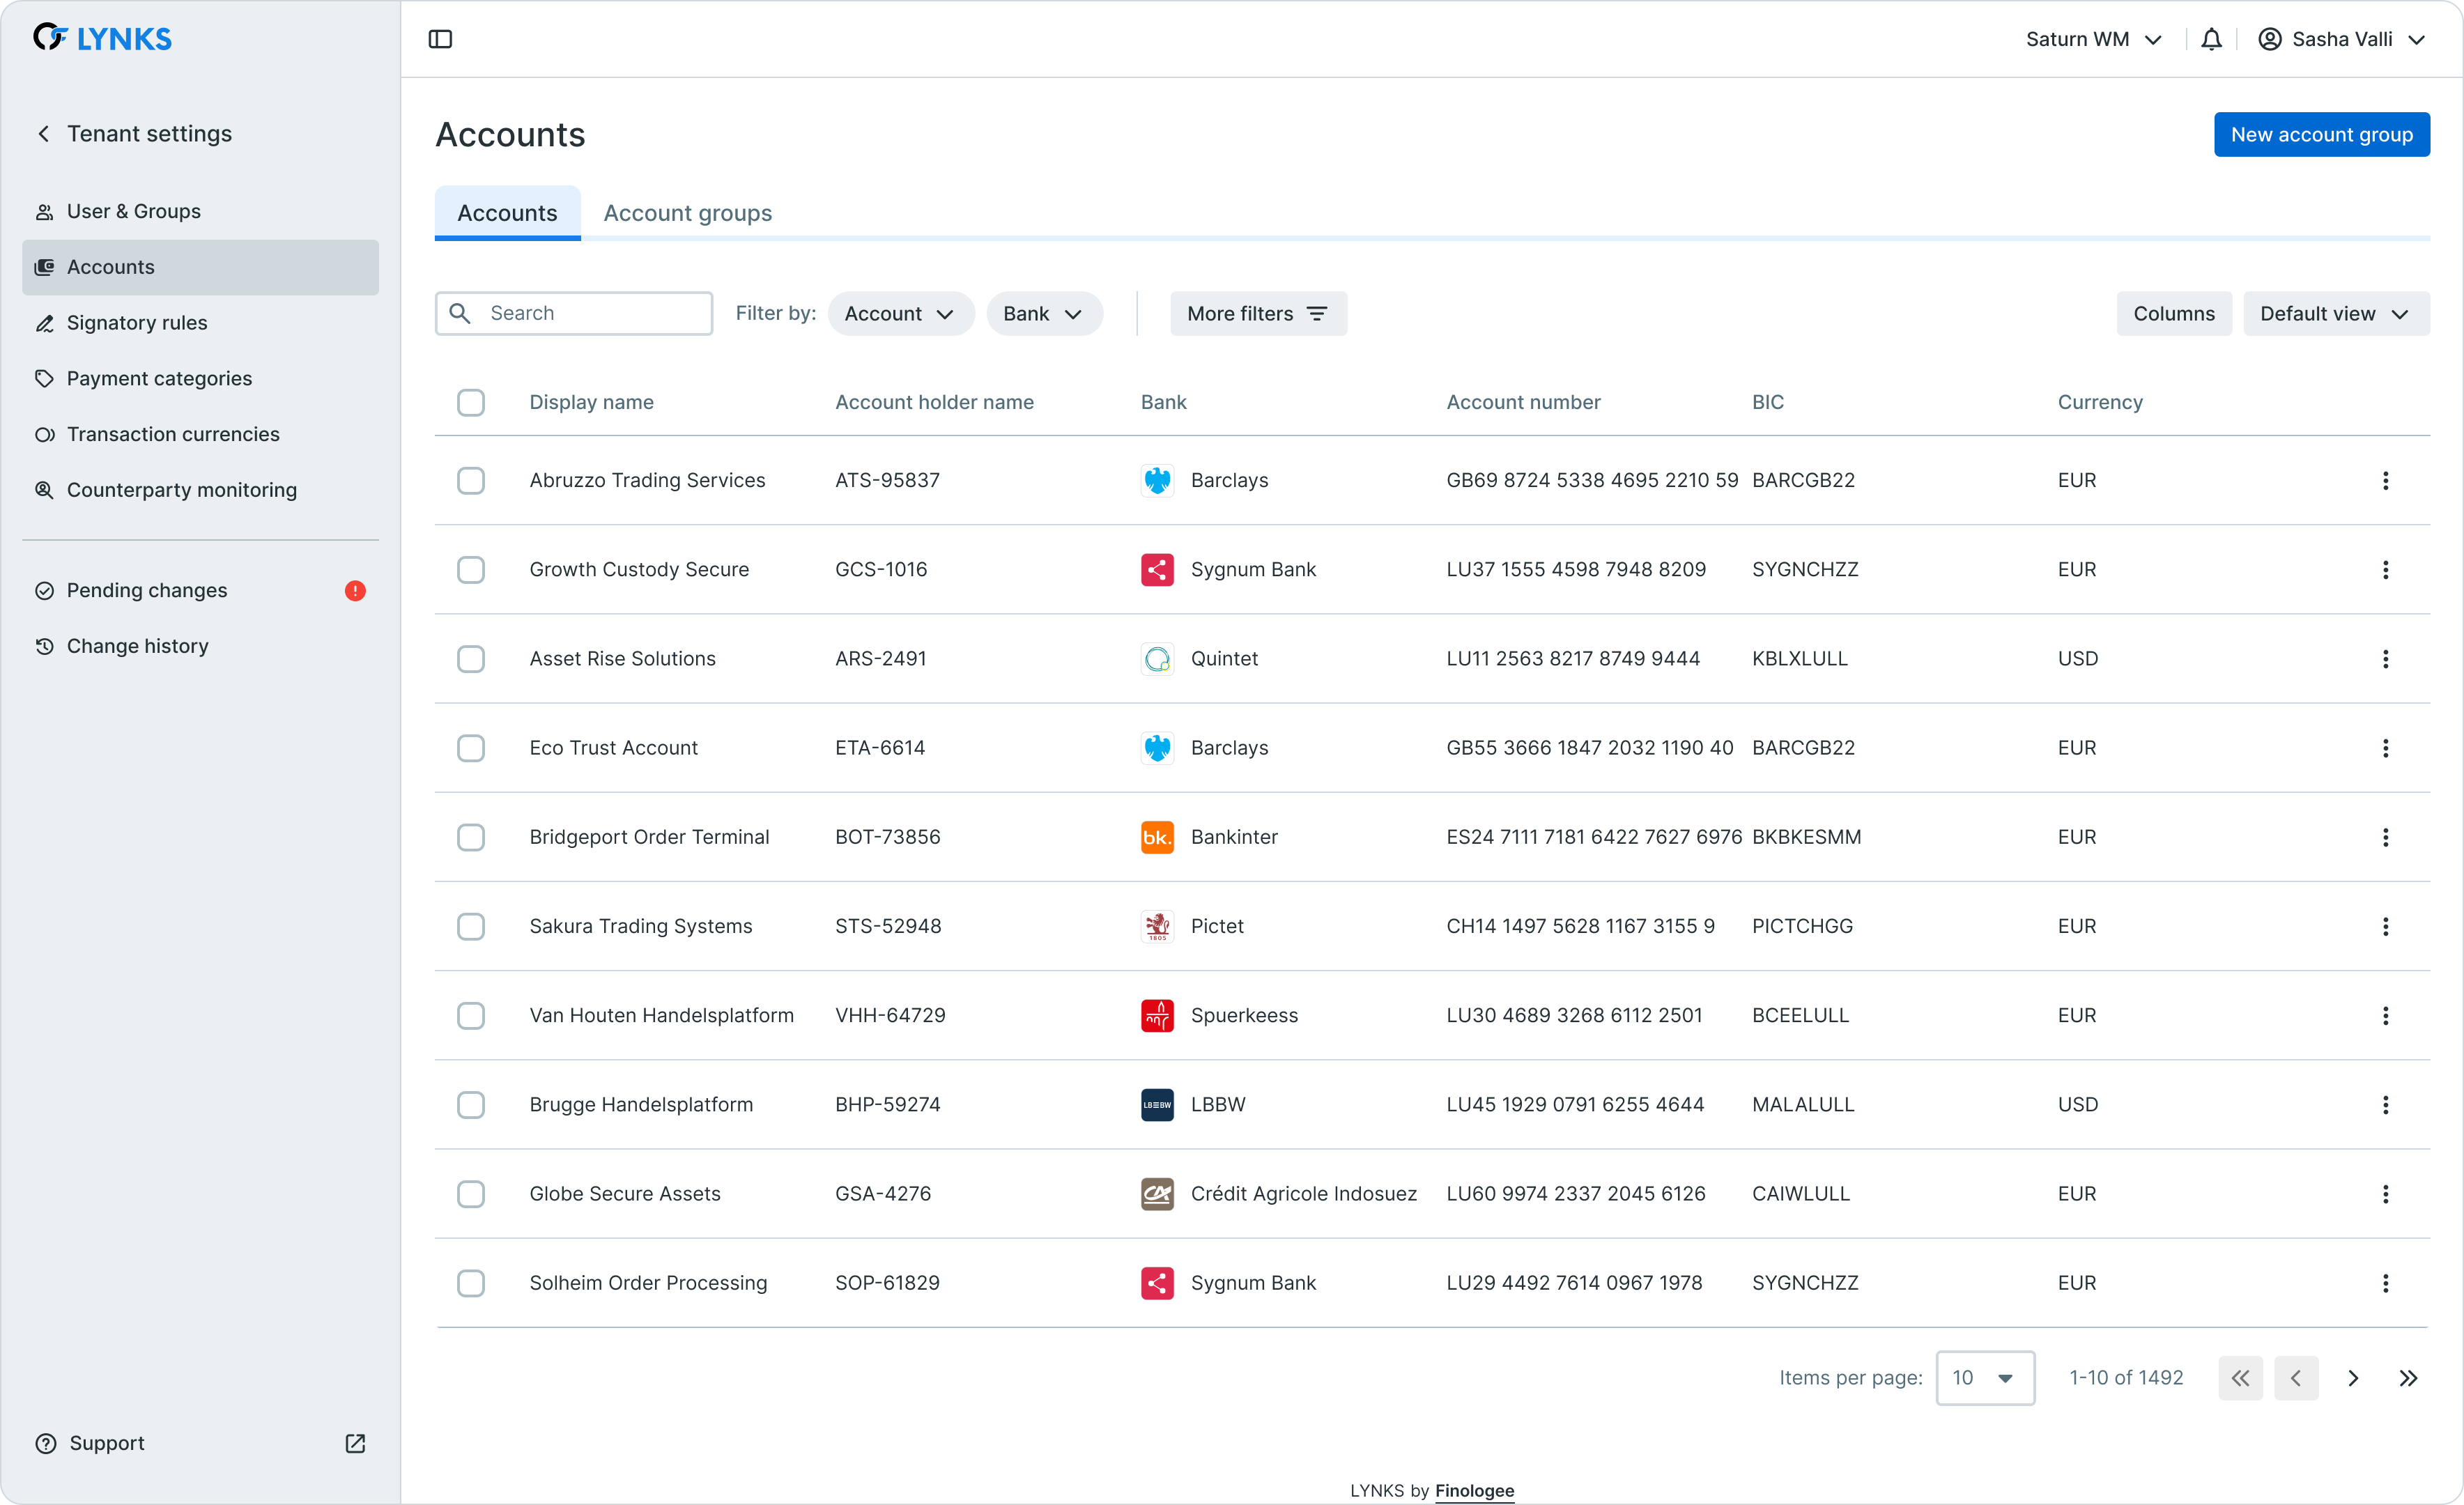Open row menu for Abruzzo Trading Services
Viewport: 2464px width, 1505px height.
point(2385,481)
